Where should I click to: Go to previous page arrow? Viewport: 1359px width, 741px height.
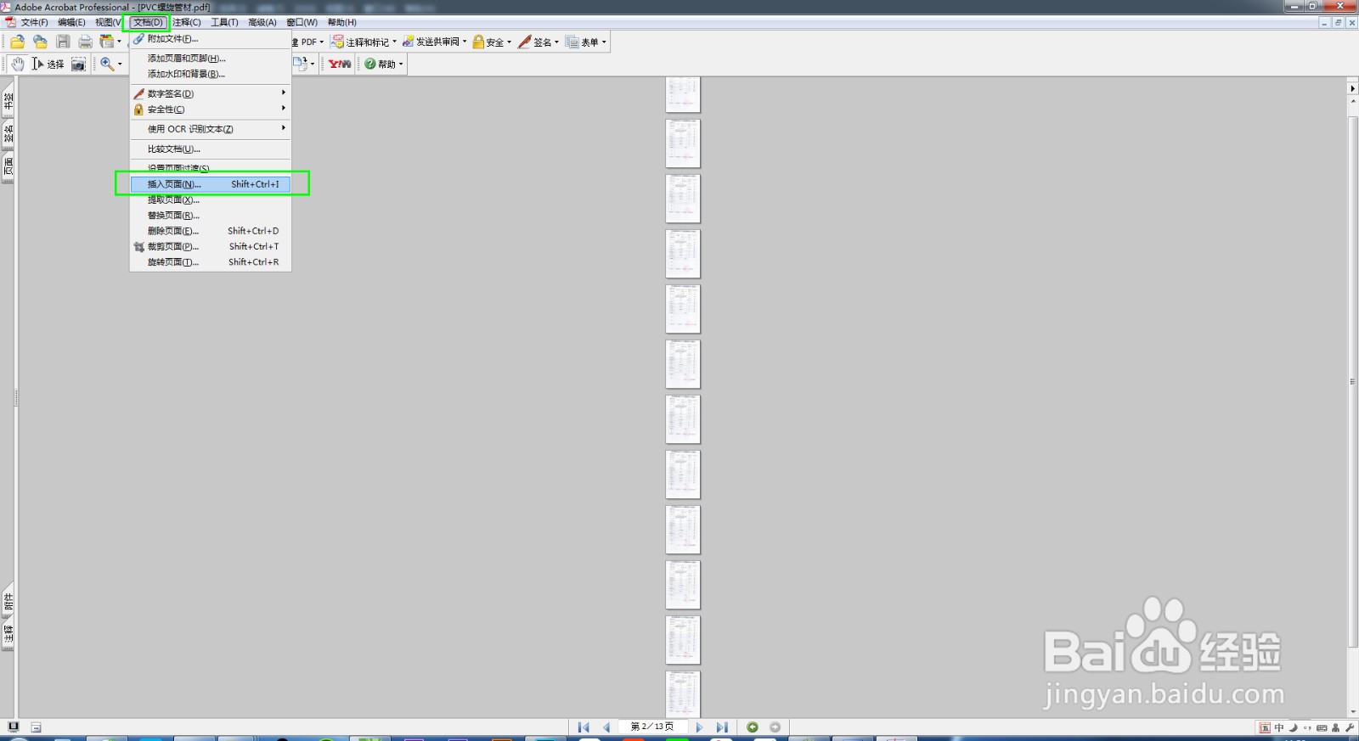pyautogui.click(x=606, y=727)
